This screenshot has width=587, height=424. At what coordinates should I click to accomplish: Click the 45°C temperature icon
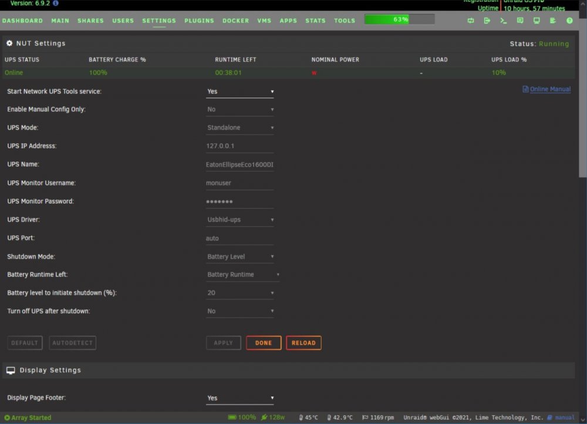point(301,418)
